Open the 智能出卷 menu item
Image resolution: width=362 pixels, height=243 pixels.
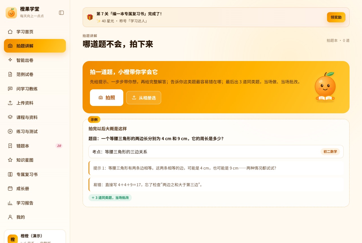(35, 60)
